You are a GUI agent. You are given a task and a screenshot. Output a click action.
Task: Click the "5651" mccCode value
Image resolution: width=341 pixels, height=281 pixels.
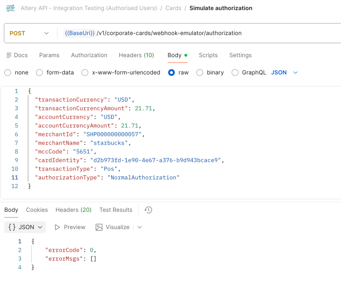click(x=83, y=152)
